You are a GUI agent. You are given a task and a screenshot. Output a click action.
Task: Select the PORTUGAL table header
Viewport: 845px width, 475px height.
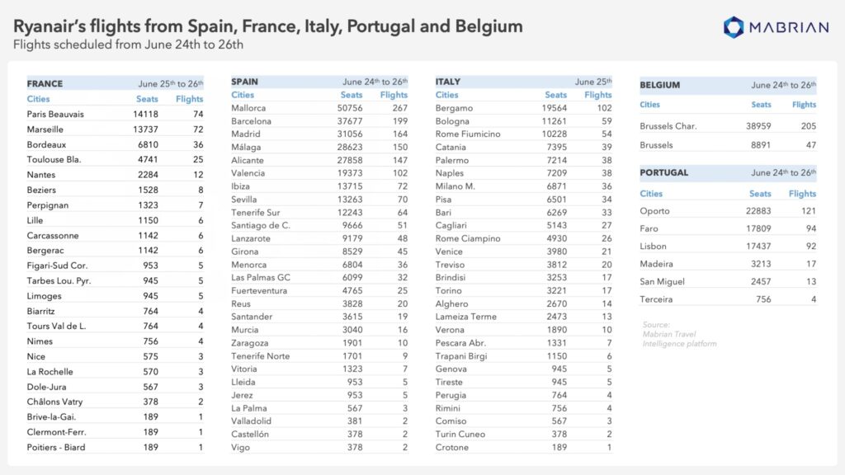[728, 173]
